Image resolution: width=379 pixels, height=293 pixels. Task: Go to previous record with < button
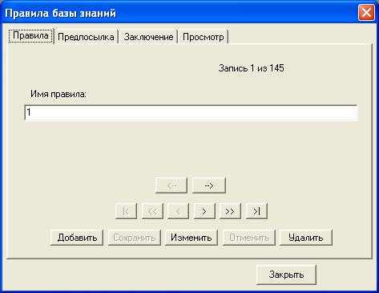(x=178, y=211)
